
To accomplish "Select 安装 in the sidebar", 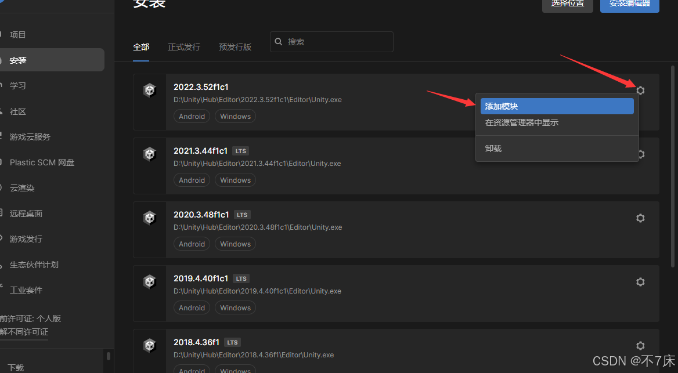I will (52, 60).
